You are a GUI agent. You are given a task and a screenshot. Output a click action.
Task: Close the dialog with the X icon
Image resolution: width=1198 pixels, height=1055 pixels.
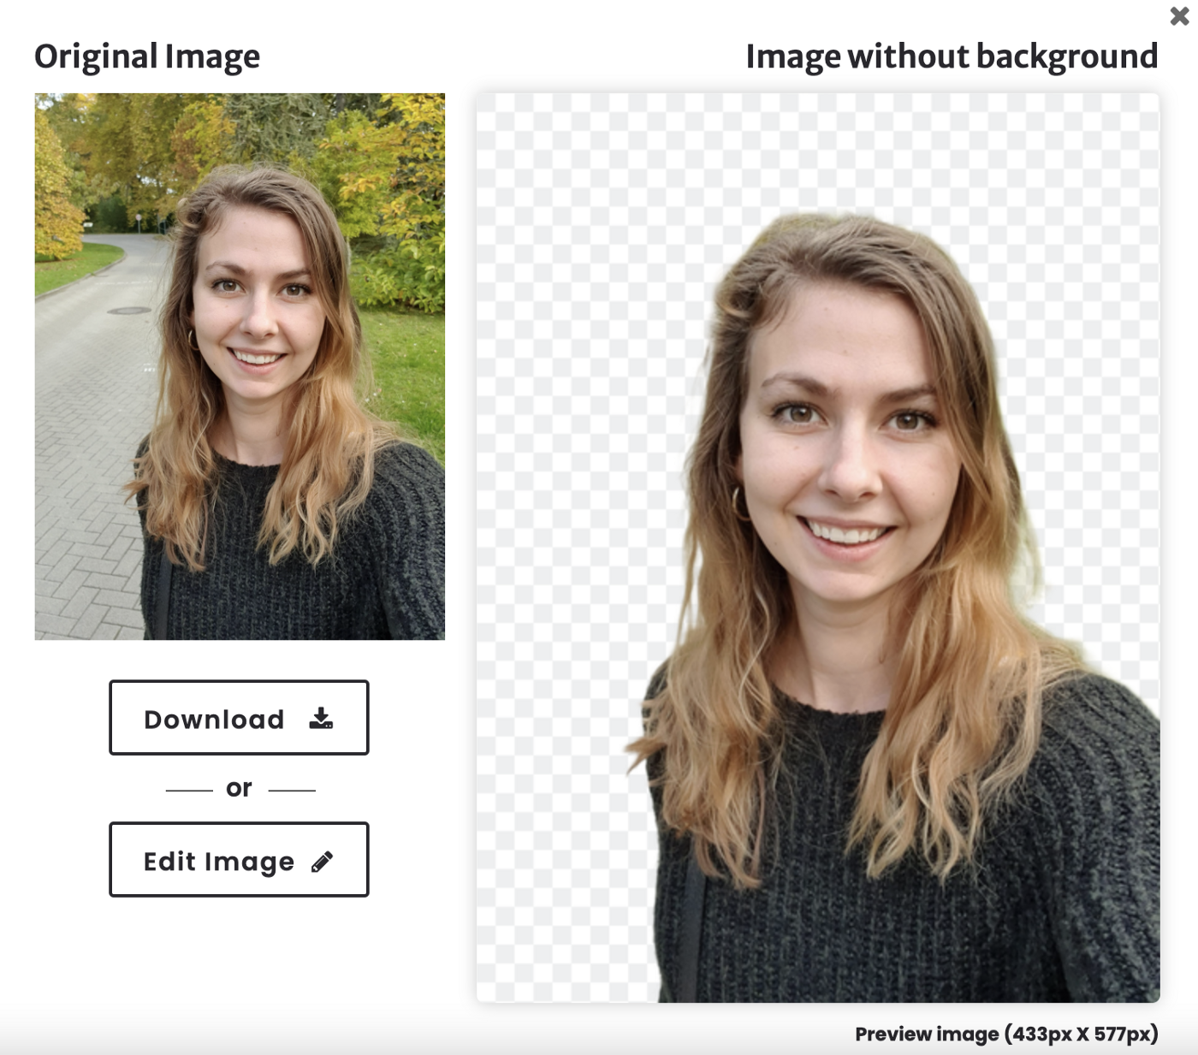pos(1179,16)
